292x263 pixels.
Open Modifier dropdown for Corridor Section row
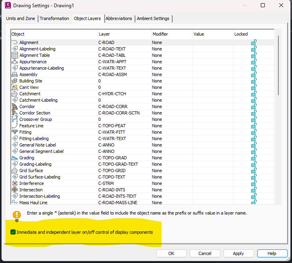(x=172, y=113)
